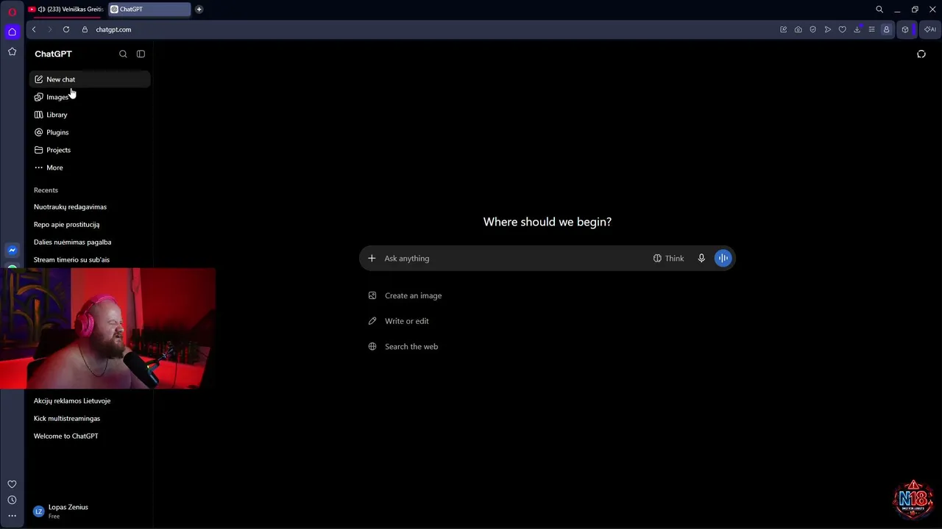
Task: Click the send arrow icon in toolbar
Action: (x=827, y=29)
